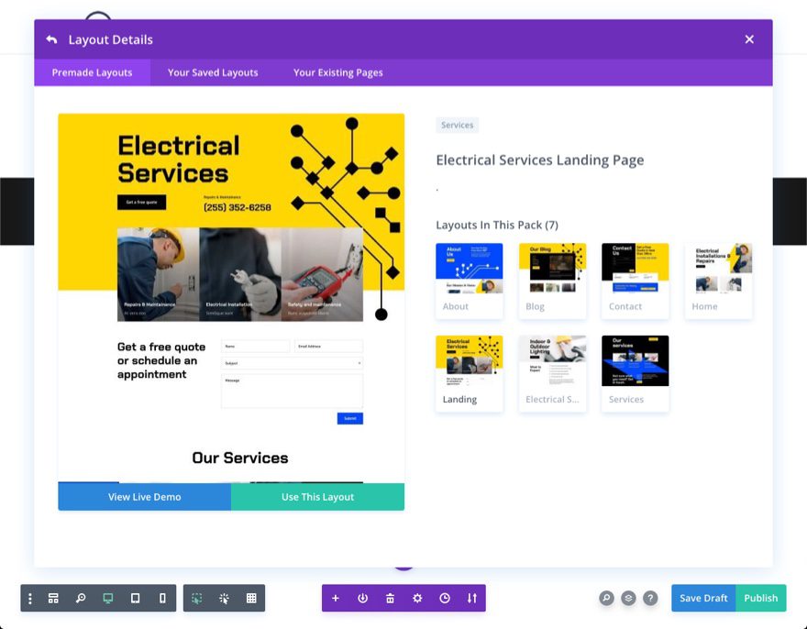
Task: Open editing history with the clock icon
Action: [445, 598]
